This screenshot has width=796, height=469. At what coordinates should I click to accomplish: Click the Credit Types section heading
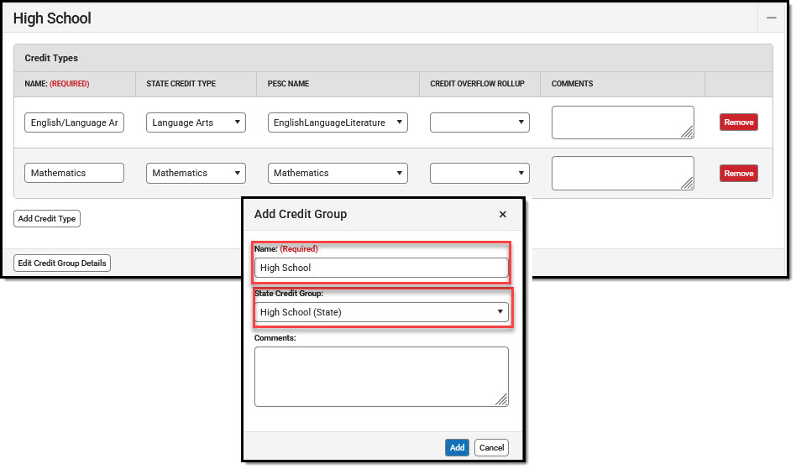pos(51,58)
